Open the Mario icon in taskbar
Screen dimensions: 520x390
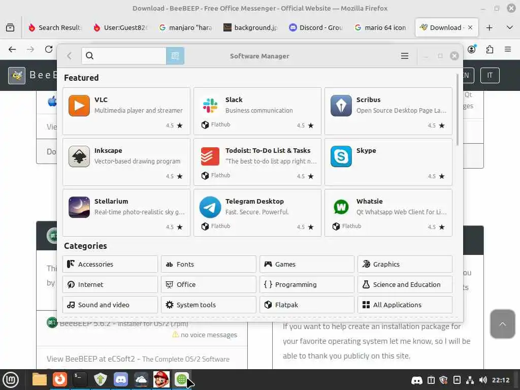pos(161,380)
